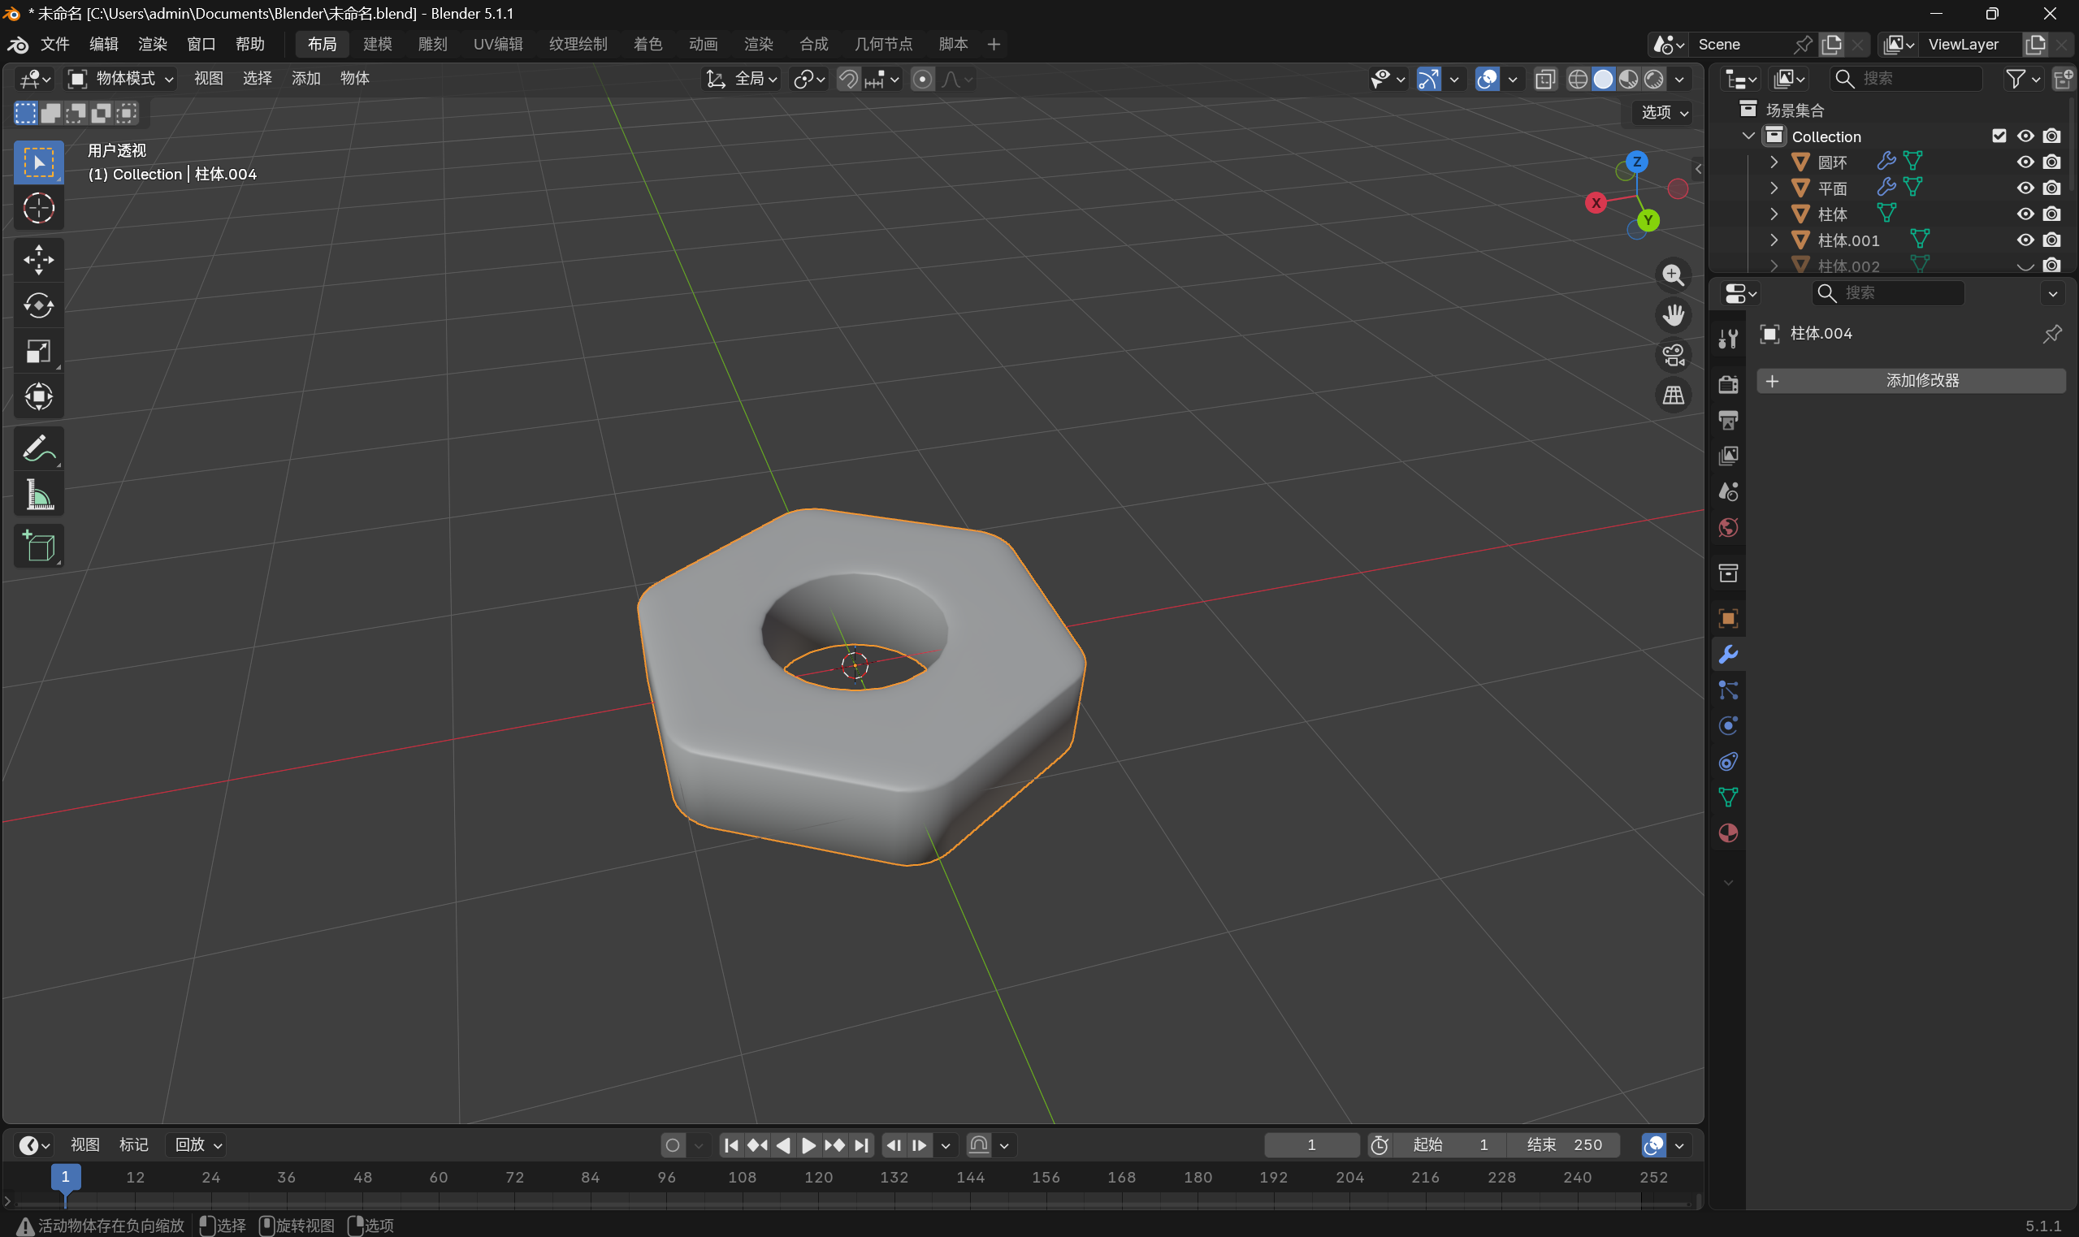The image size is (2079, 1237).
Task: Choose the Annotate pencil tool
Action: [38, 449]
